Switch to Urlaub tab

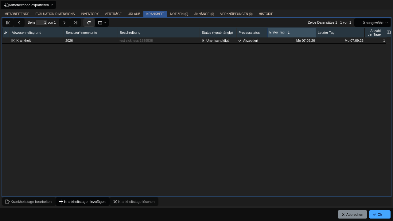tap(134, 14)
